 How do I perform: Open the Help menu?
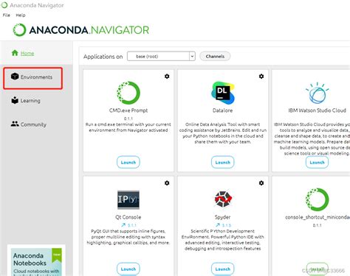point(21,15)
